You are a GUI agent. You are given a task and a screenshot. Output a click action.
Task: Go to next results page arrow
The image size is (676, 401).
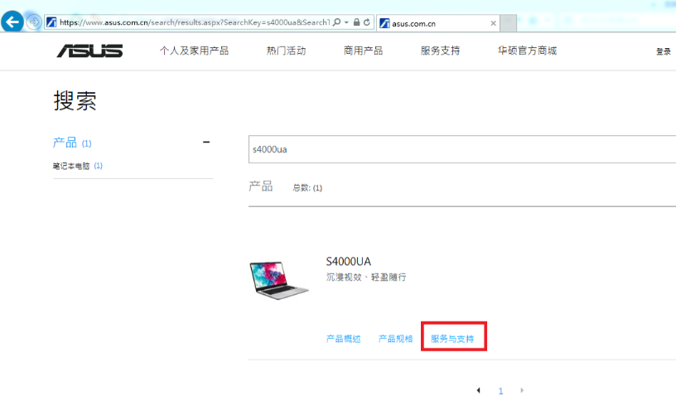coord(522,390)
